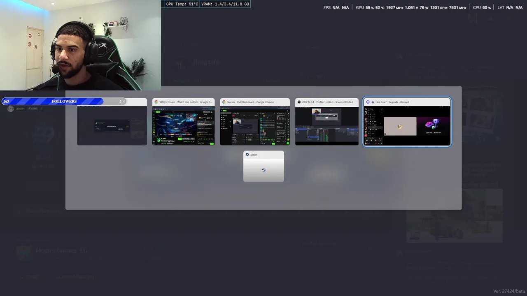Screen dimensions: 527x296
Task: Click the streamer webcam overlay
Action: click(x=80, y=45)
